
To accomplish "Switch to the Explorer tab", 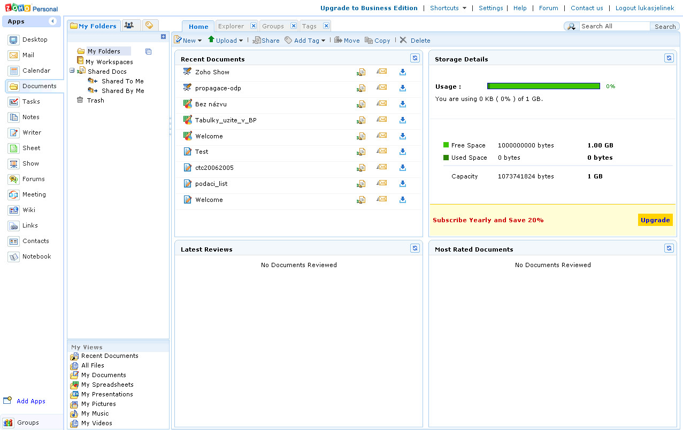I will click(231, 26).
